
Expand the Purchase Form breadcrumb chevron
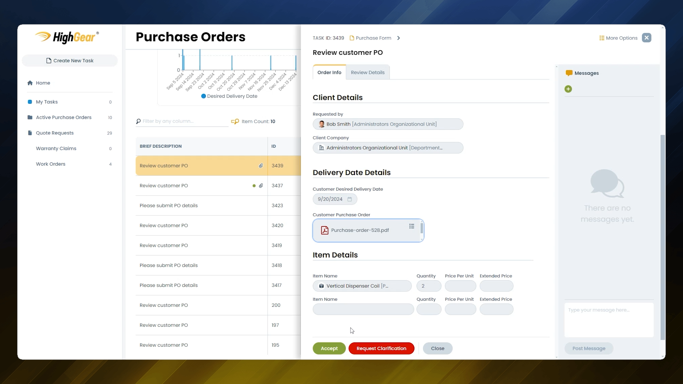399,38
